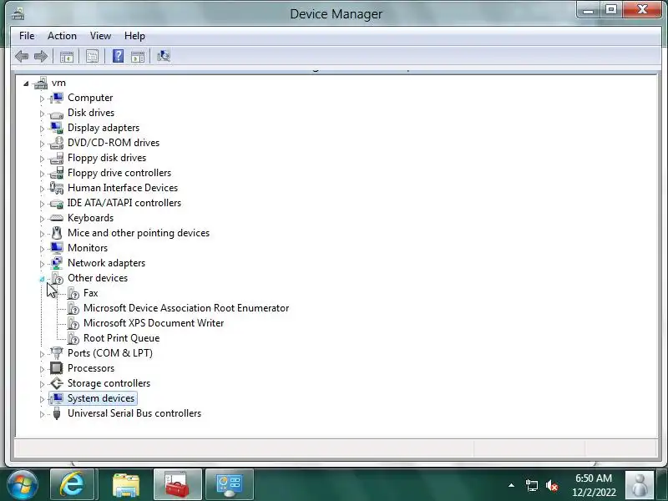Select the Ports (COM & LPT) icon

(x=56, y=353)
